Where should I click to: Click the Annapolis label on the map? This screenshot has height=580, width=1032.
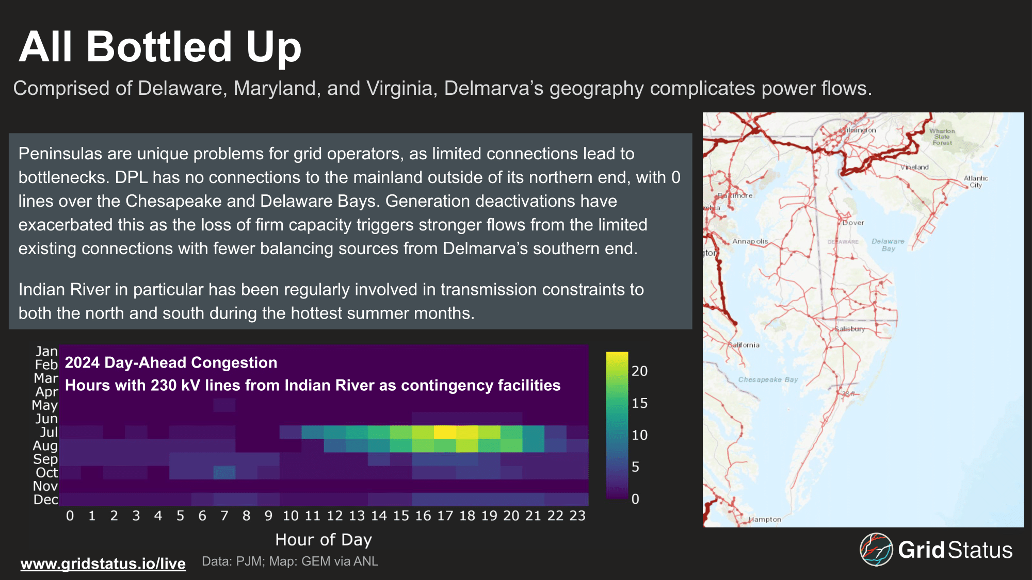(x=750, y=241)
